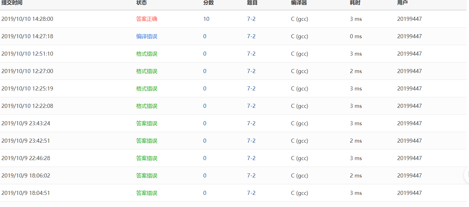Open 格式错误 status in the 12:51:10 row
Screen dimensions: 469x207
[x=147, y=54]
